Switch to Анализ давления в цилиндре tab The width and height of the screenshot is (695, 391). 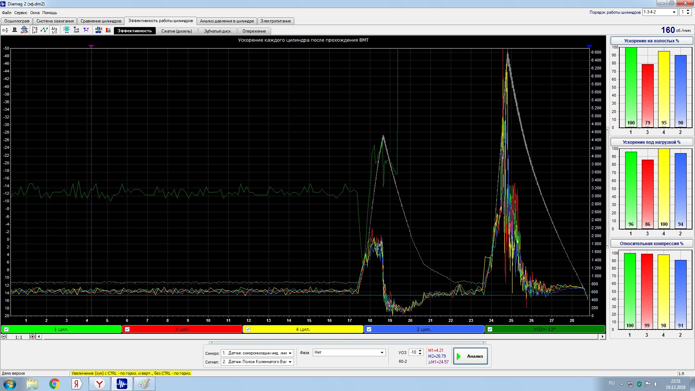227,21
